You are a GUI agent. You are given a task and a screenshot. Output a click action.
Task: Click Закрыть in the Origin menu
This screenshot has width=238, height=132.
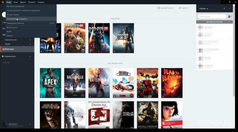31,36
